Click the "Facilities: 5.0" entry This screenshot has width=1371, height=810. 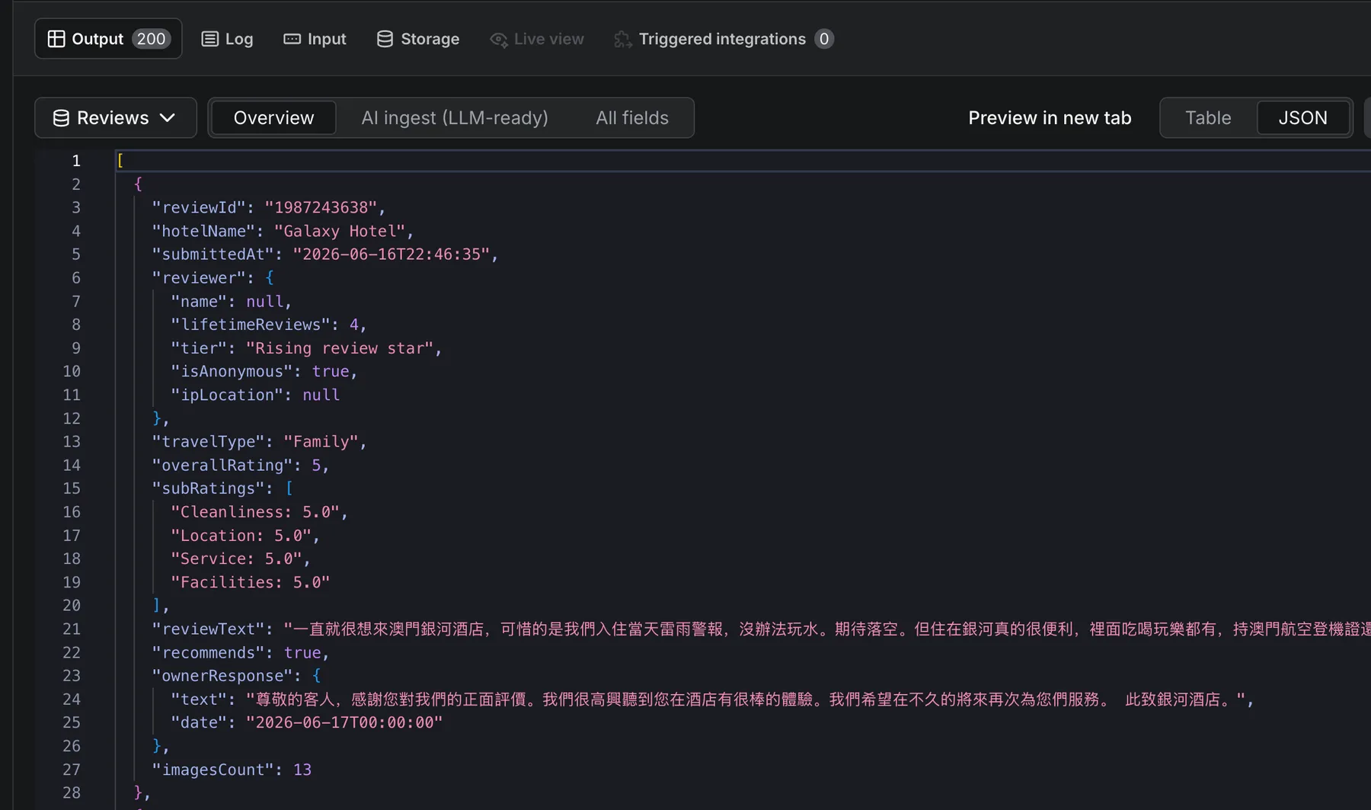[x=251, y=583]
